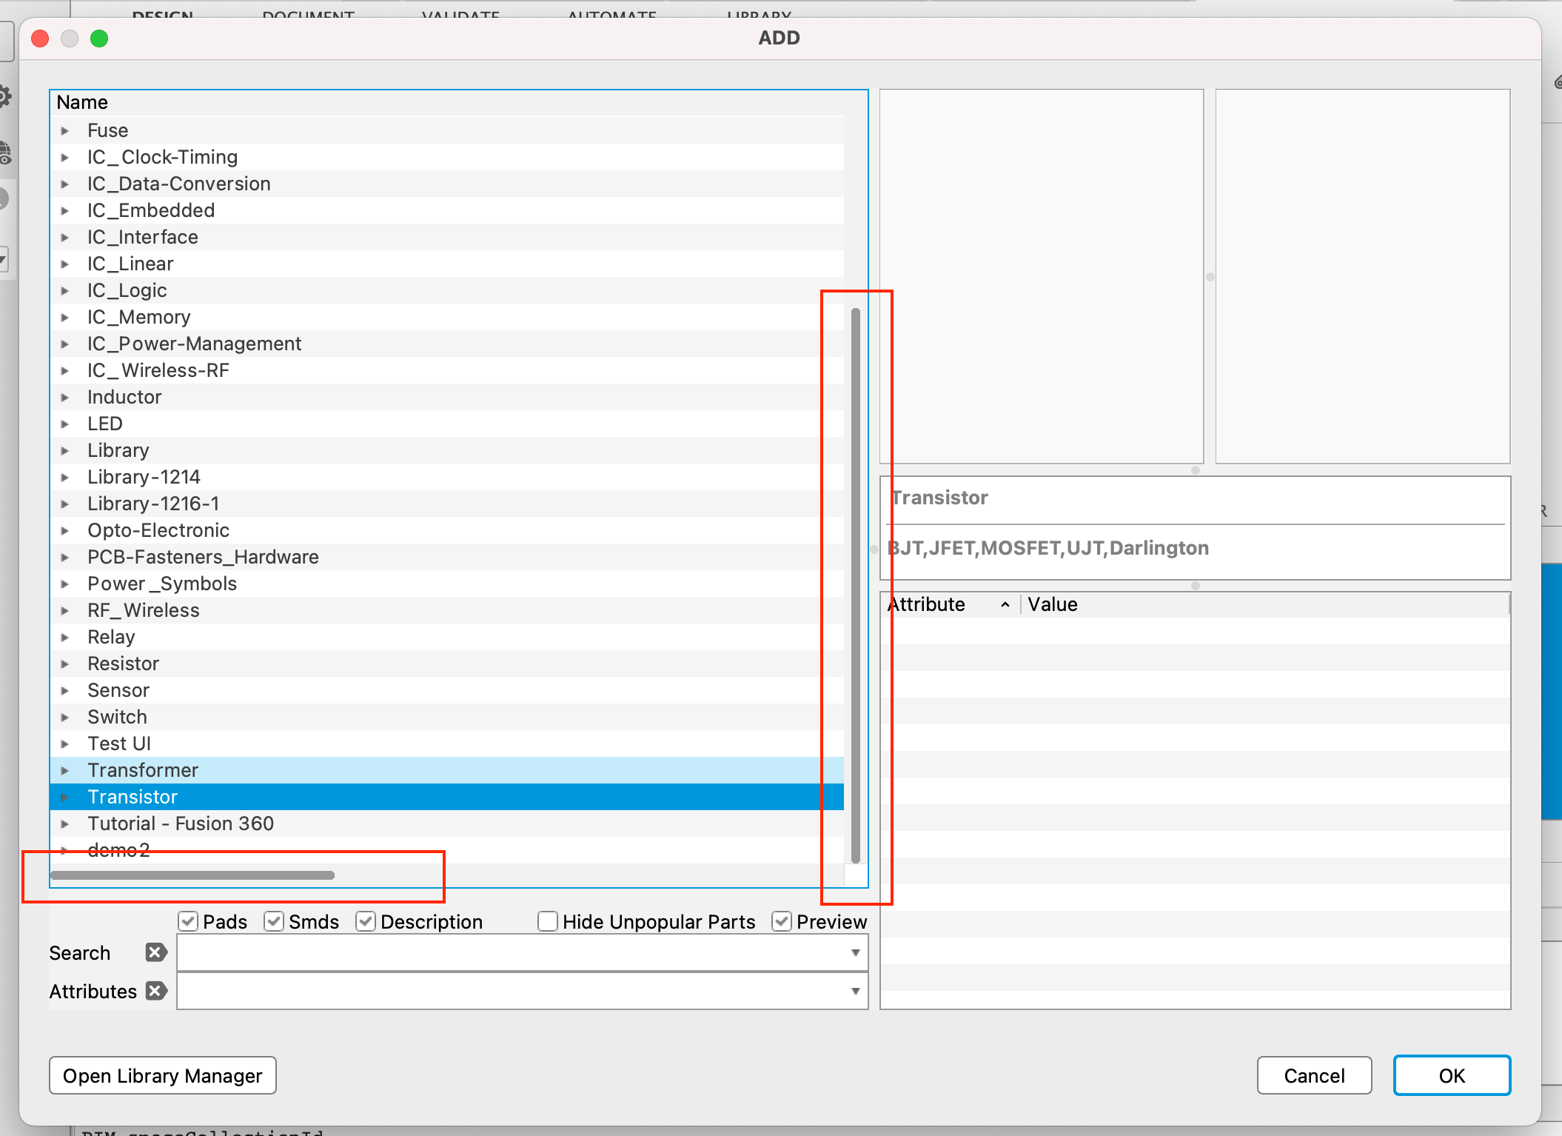Select the Opto-Electronic library entry
This screenshot has height=1136, width=1562.
point(158,530)
